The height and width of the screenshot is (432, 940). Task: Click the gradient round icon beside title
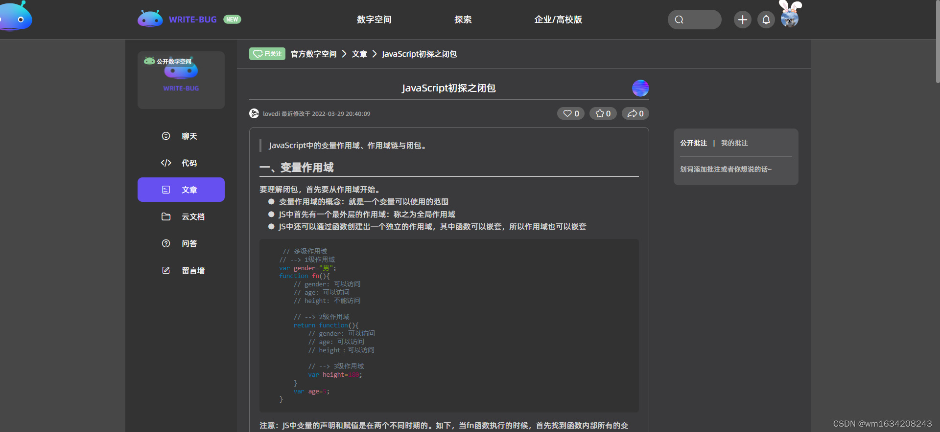pyautogui.click(x=640, y=88)
